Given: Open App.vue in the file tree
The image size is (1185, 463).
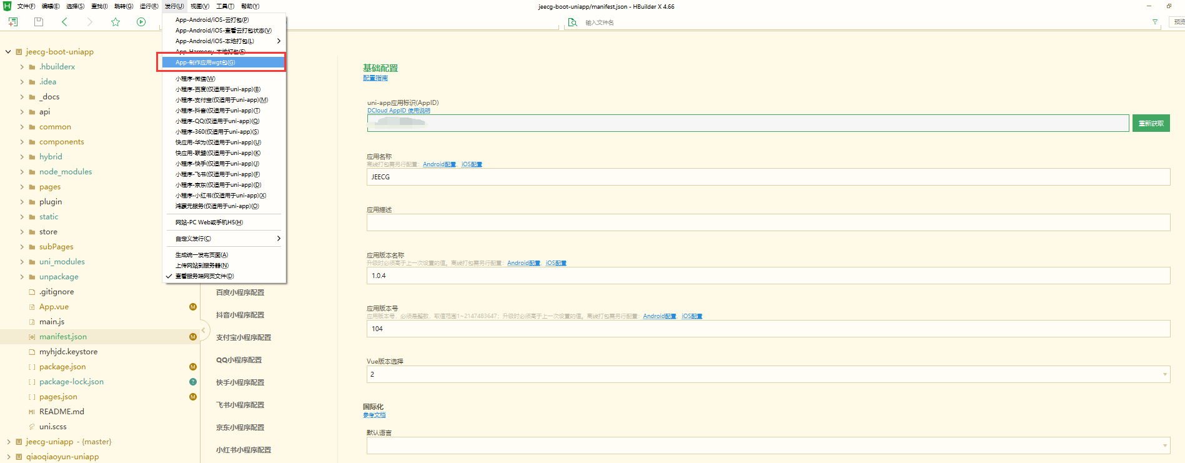Looking at the screenshot, I should tap(54, 307).
